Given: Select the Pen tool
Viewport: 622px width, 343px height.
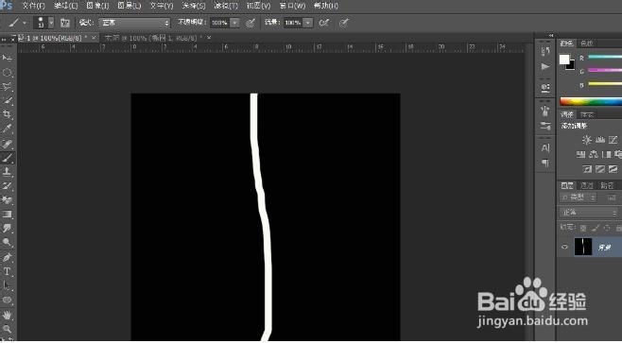Looking at the screenshot, I should [x=7, y=257].
